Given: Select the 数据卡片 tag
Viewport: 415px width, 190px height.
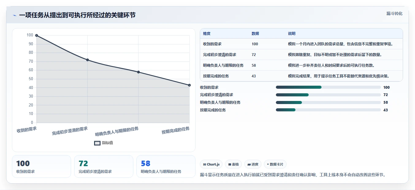Looking at the screenshot, I should (x=275, y=164).
